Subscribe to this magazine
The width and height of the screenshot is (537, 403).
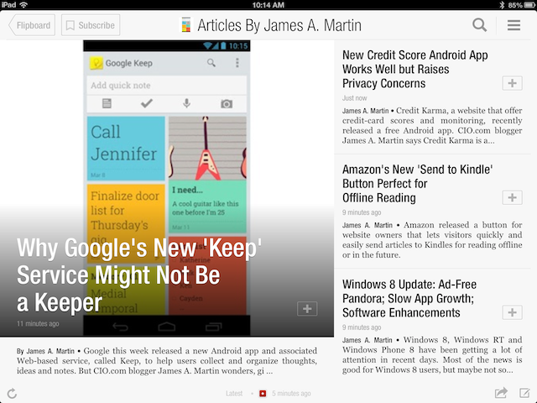(x=91, y=25)
